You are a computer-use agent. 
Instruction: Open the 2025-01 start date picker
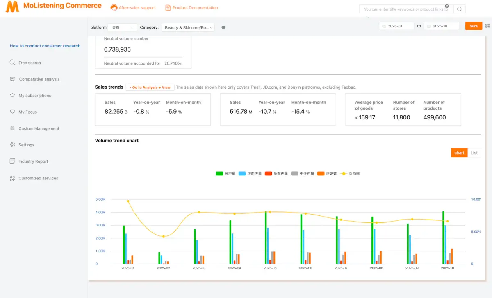pos(396,25)
